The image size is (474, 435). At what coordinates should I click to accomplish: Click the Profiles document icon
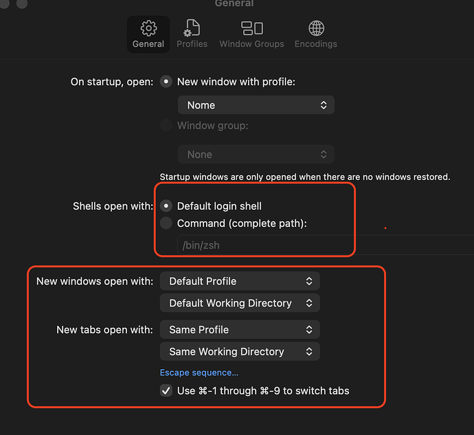192,27
